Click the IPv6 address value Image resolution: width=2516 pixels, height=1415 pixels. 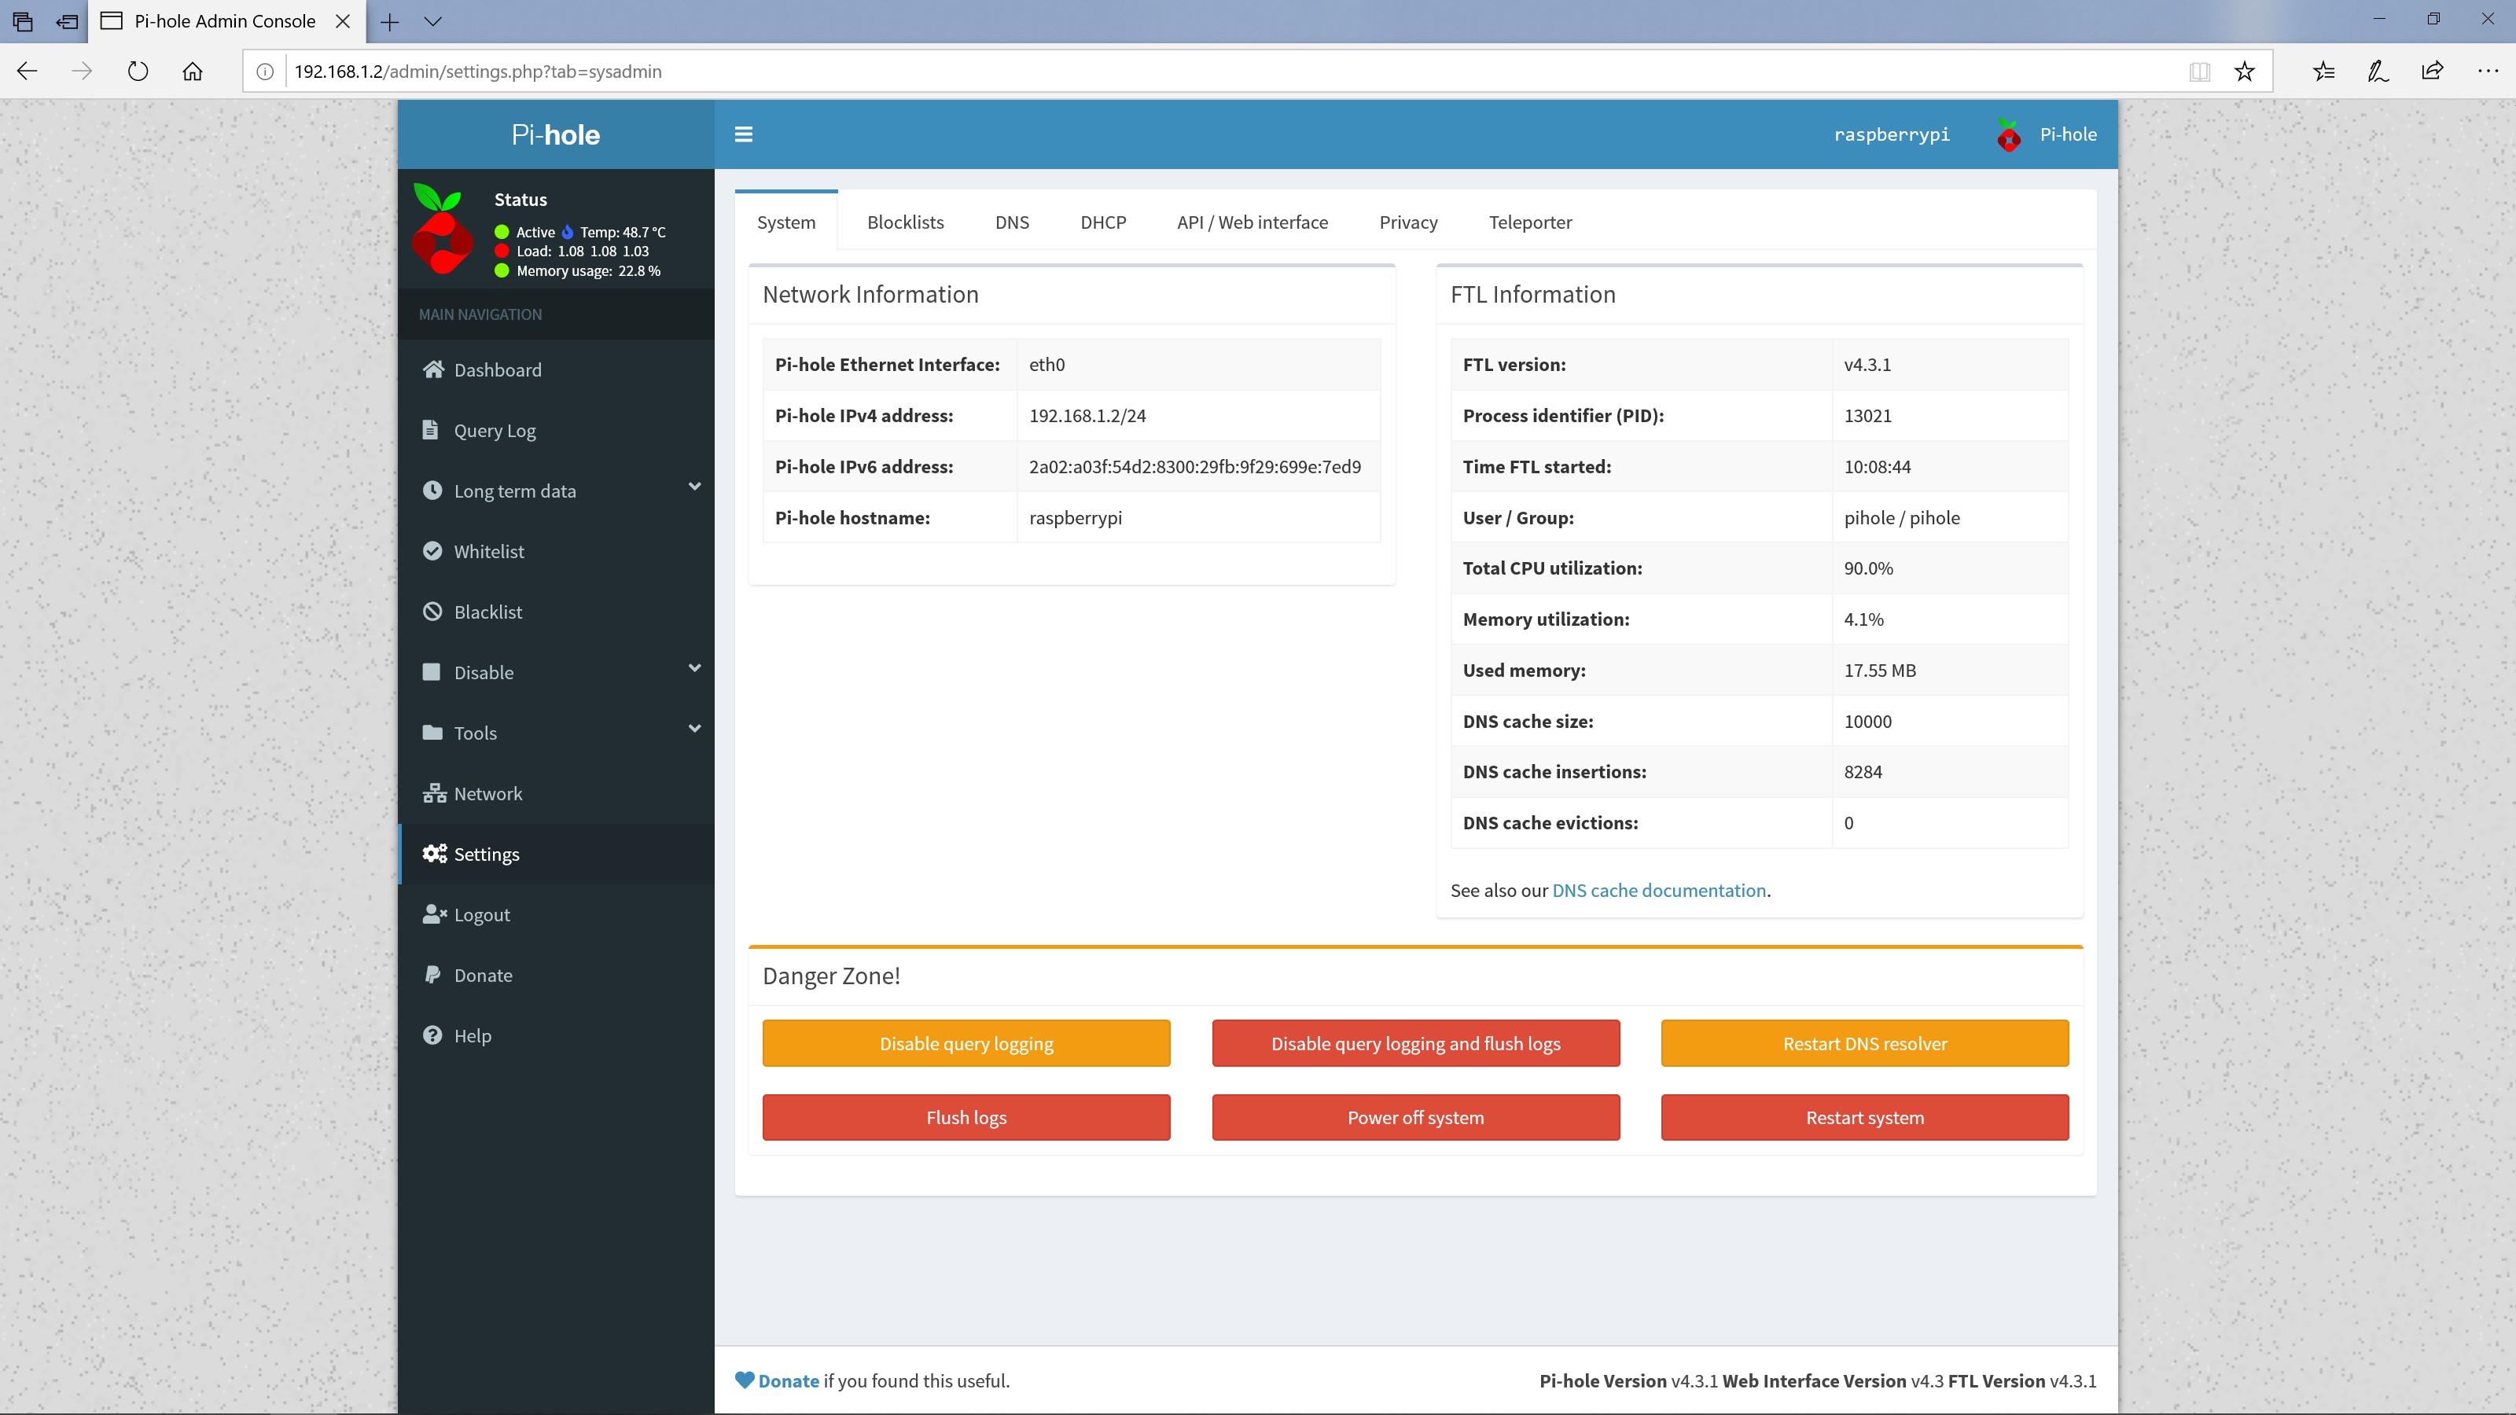click(x=1194, y=466)
